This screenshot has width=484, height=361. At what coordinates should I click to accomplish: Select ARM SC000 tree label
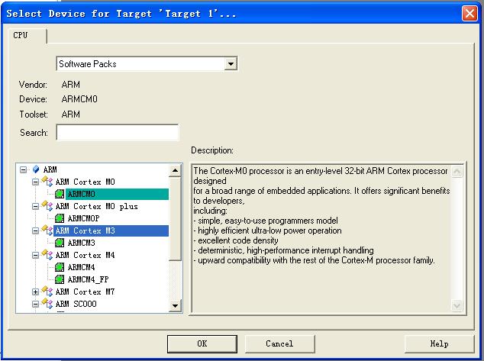tap(76, 304)
